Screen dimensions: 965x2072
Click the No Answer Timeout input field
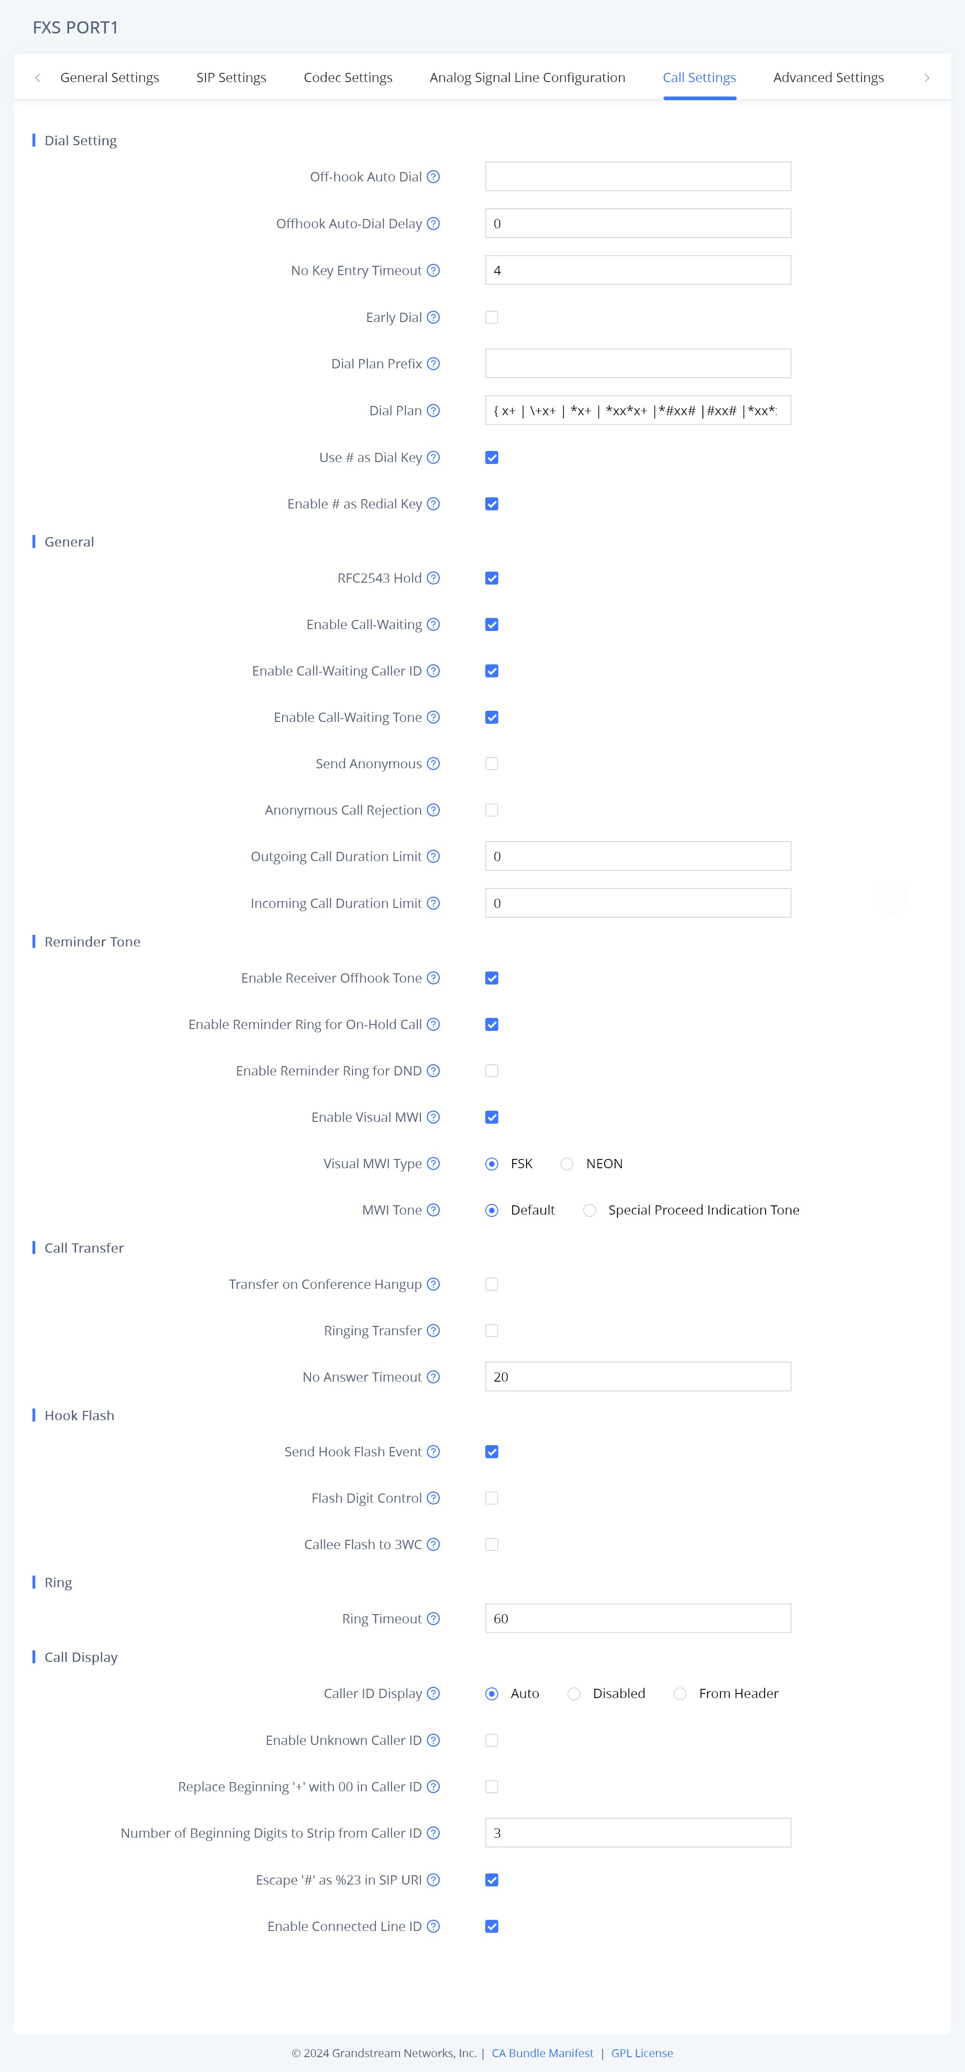point(638,1377)
